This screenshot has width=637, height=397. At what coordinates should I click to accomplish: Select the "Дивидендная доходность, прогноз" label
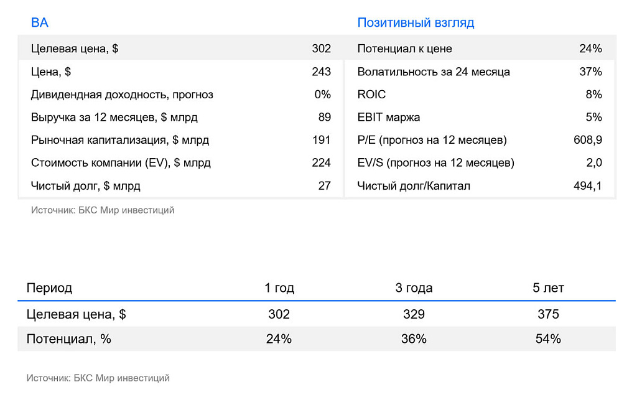(x=122, y=95)
